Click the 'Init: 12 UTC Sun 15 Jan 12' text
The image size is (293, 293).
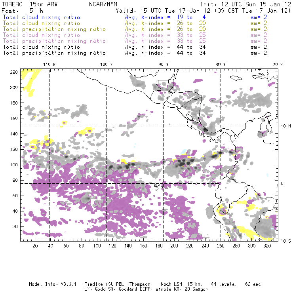[x=245, y=4]
